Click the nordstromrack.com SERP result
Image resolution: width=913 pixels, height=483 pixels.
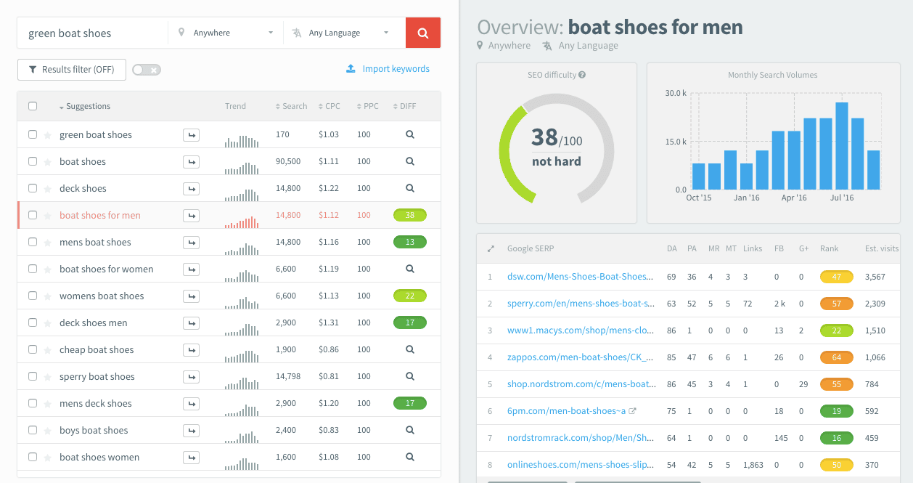(581, 438)
